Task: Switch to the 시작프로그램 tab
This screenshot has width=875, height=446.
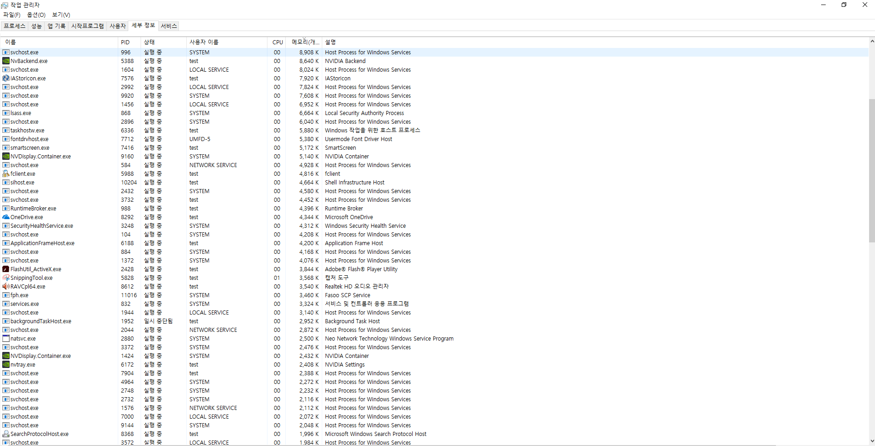Action: (88, 26)
